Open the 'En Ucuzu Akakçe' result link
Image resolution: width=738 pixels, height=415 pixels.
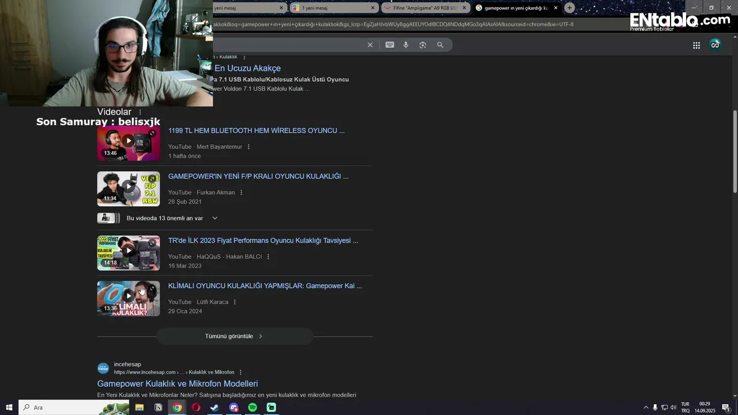click(x=248, y=68)
